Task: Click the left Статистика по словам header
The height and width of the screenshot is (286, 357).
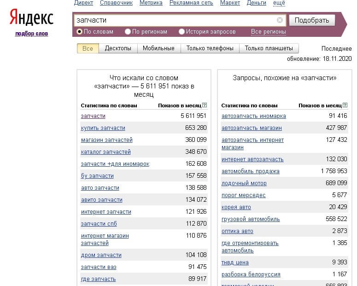Action: [x=109, y=105]
